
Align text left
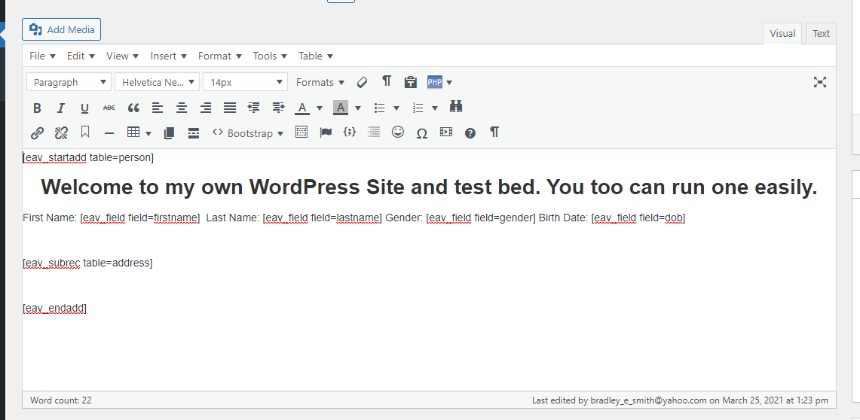[x=158, y=108]
